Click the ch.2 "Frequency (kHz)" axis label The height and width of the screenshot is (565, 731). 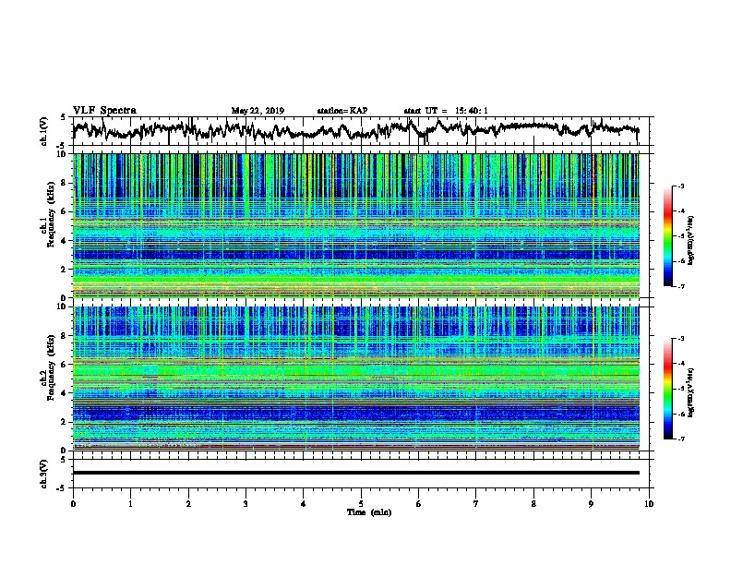52,367
